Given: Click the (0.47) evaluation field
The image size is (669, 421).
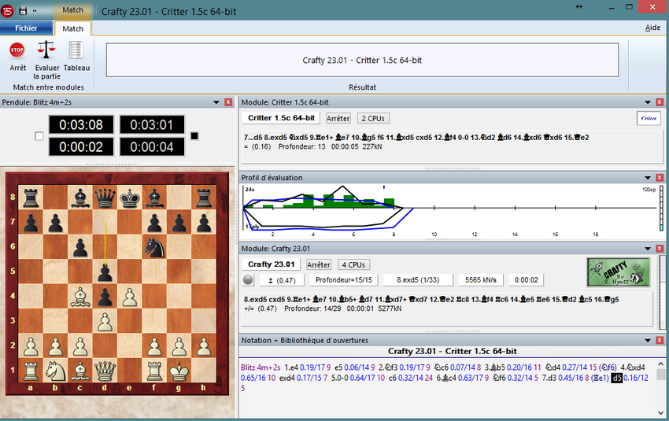Looking at the screenshot, I should [x=281, y=280].
